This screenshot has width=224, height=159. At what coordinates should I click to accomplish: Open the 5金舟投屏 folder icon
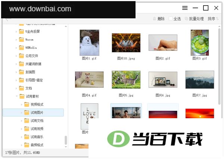(x=21, y=31)
